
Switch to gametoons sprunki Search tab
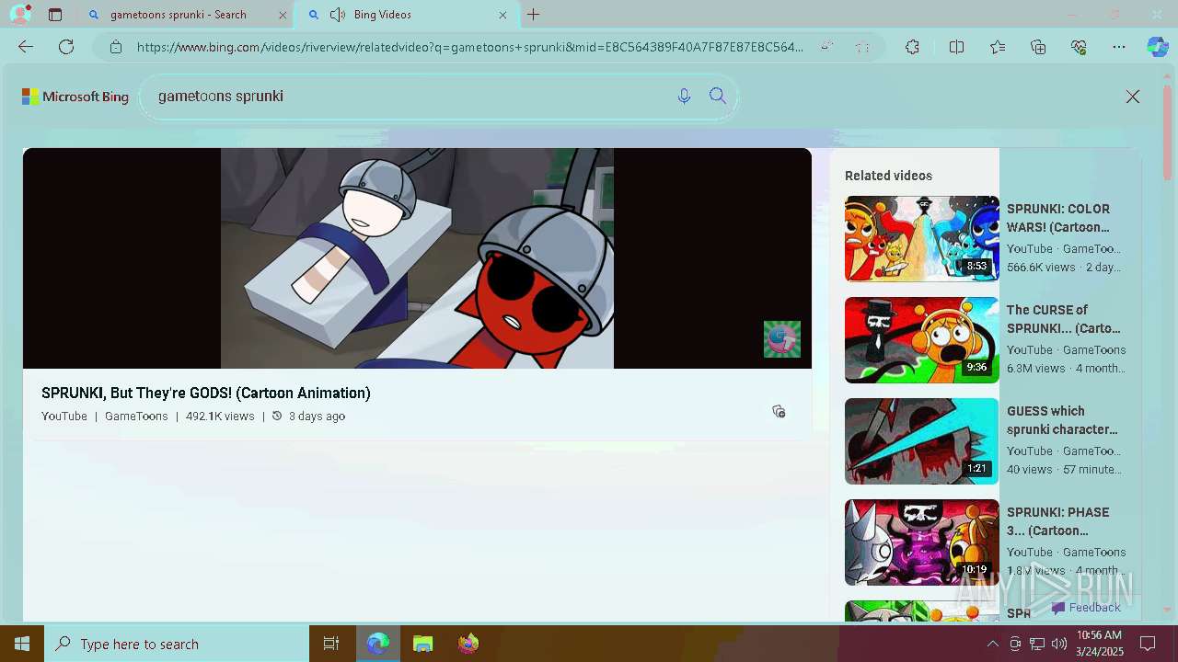click(x=178, y=15)
